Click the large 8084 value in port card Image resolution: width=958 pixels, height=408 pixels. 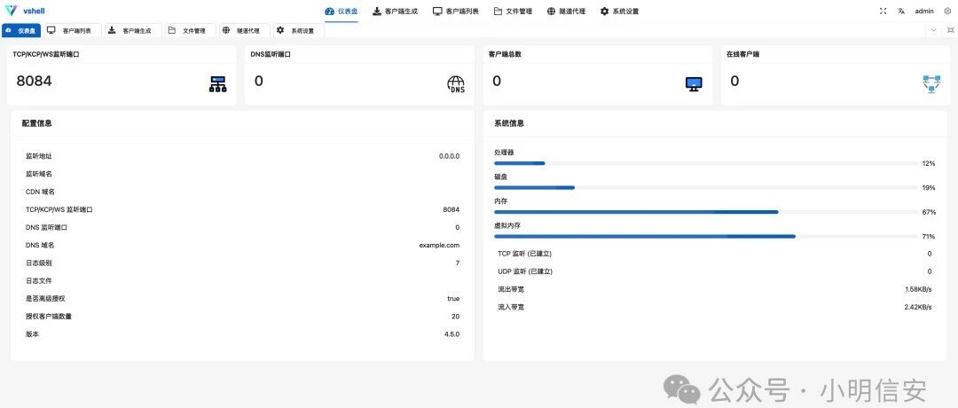[35, 81]
